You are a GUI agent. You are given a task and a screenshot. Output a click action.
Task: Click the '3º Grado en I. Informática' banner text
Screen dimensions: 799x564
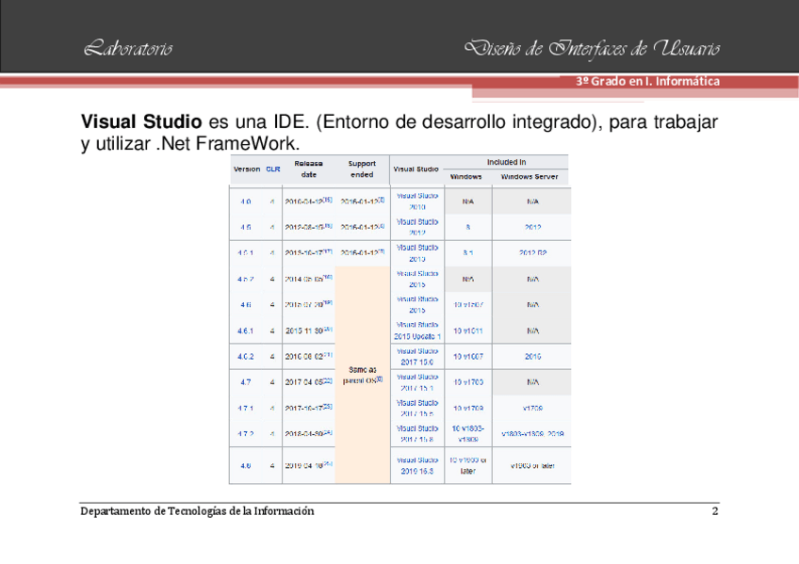click(647, 81)
